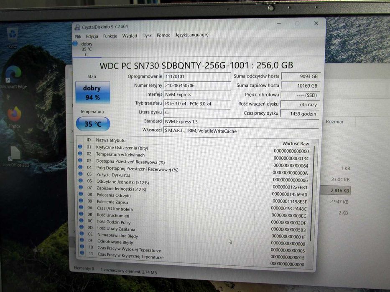
Task: Open the Plik menu
Action: click(78, 37)
